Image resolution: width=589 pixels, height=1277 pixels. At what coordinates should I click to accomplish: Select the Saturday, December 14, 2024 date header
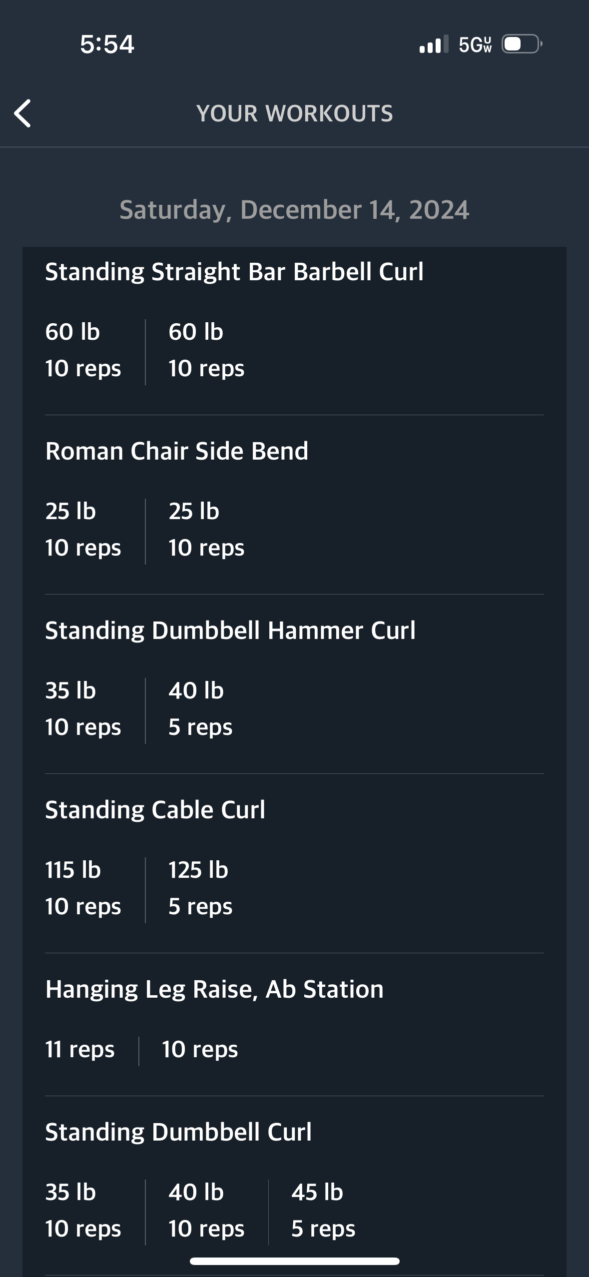294,210
